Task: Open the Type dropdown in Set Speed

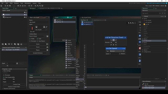Action: pyautogui.click(x=117, y=51)
